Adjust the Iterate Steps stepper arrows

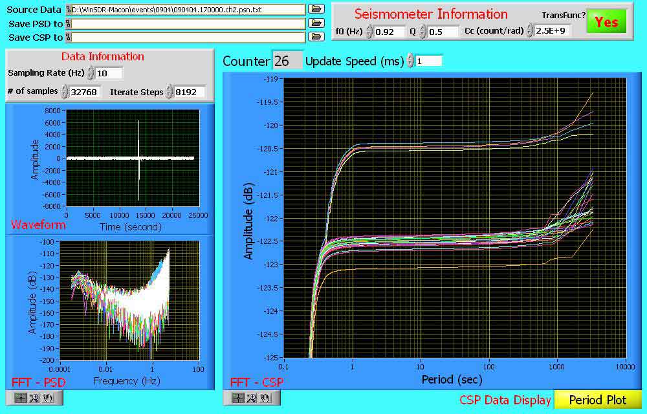(169, 92)
